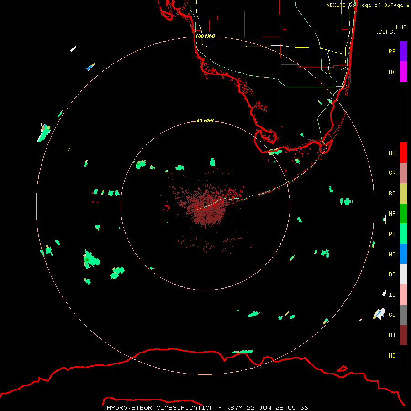Click the "GC" legend label

tap(392, 315)
